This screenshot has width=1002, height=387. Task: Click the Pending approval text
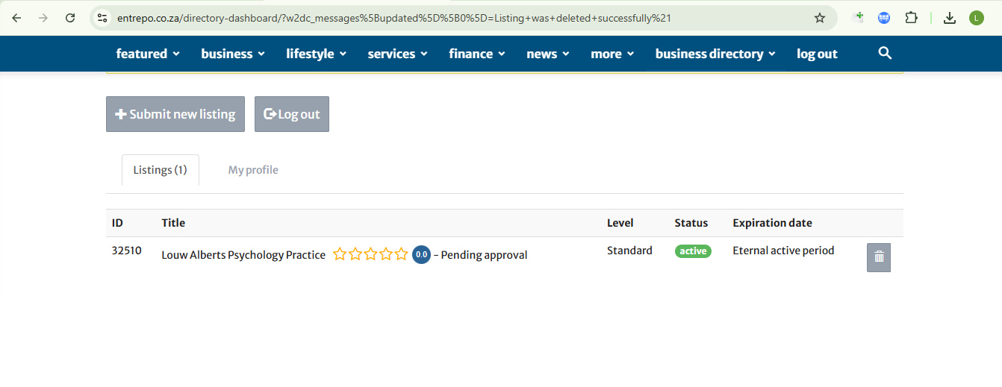click(484, 255)
